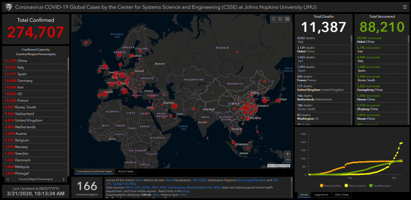
Task: Open the bookmarks icon on the map
Action: pyautogui.click(x=273, y=19)
